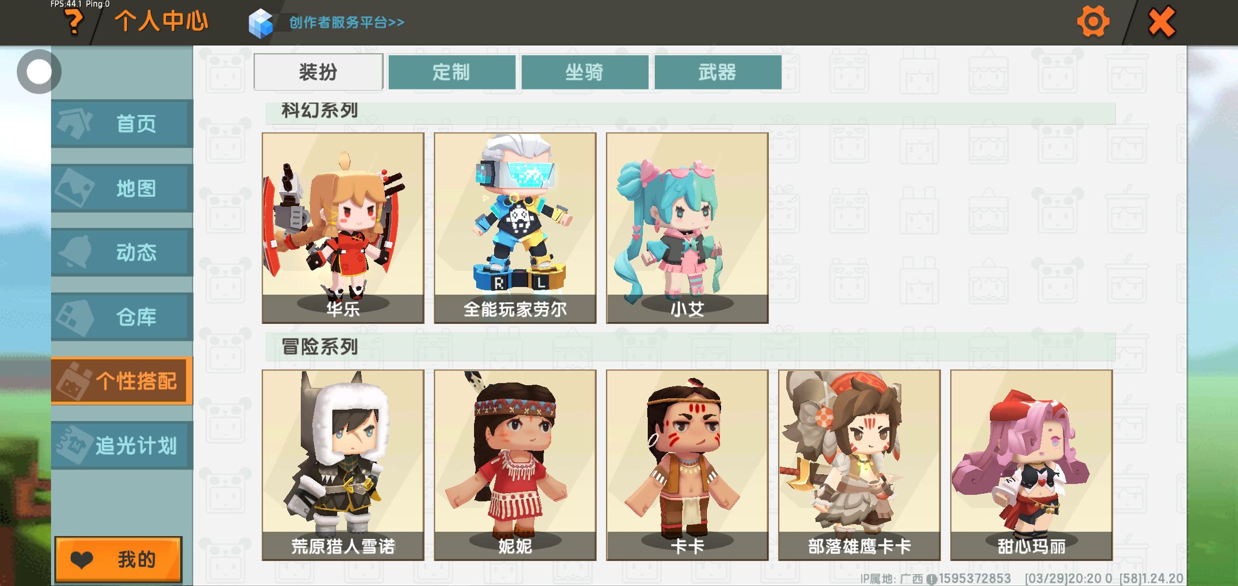Open the 武器 tab
This screenshot has width=1238, height=586.
click(x=718, y=72)
